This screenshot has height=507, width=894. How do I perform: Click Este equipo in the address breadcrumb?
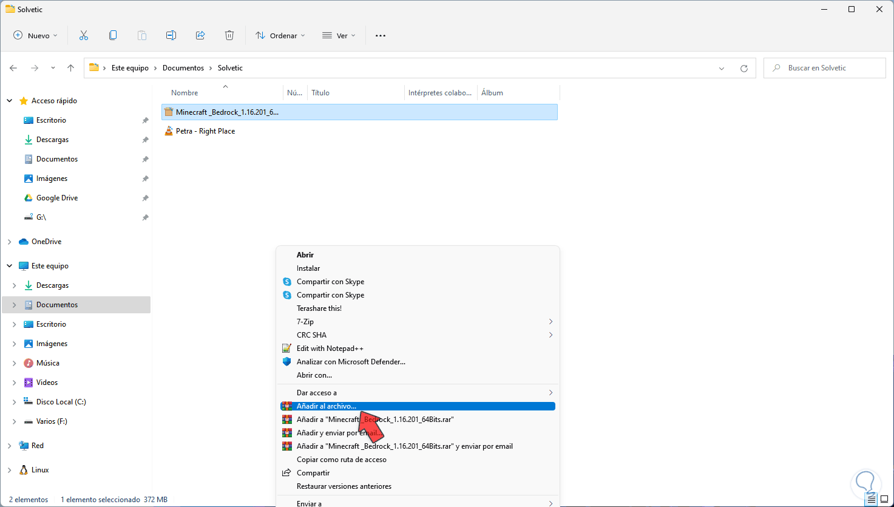130,68
